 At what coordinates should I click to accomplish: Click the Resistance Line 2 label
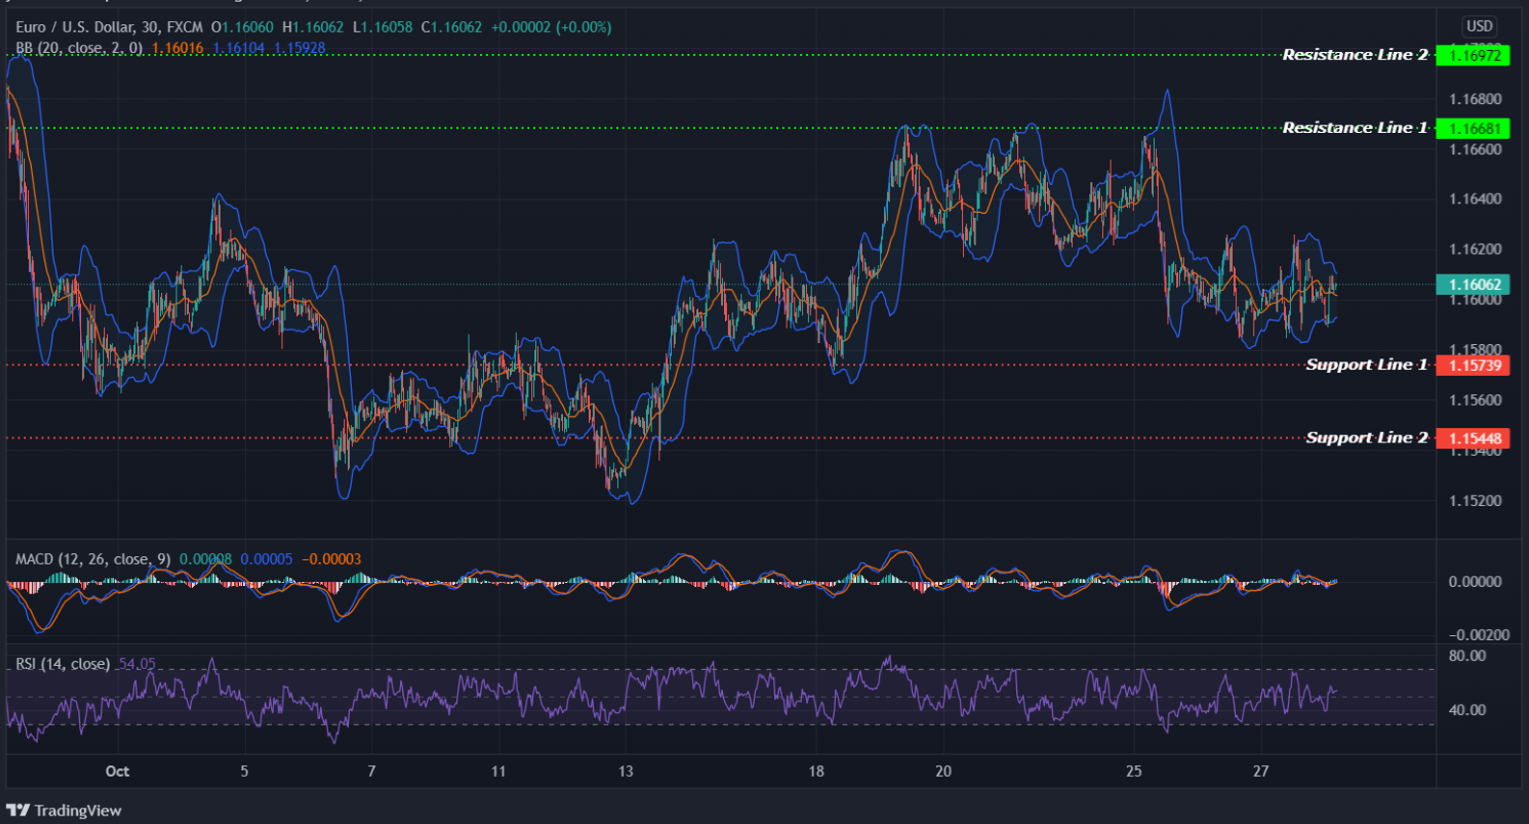[1355, 55]
